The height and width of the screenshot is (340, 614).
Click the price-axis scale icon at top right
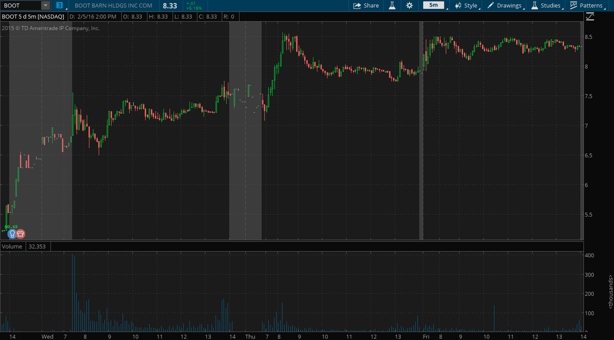590,17
